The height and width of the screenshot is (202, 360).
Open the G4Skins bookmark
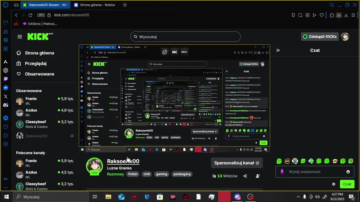[x=40, y=24]
